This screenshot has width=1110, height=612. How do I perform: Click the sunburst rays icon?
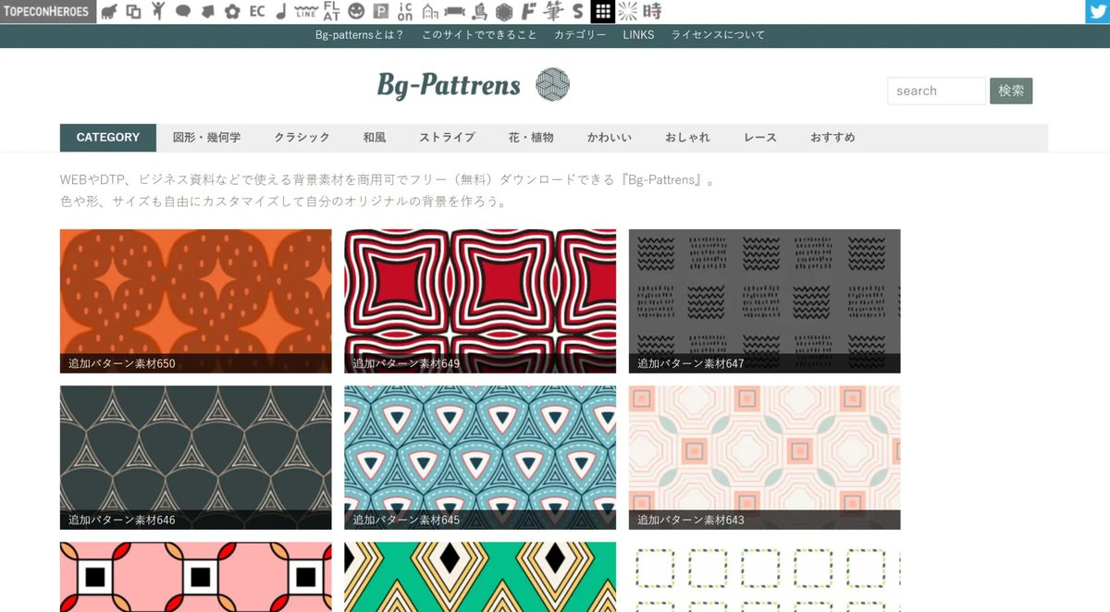pyautogui.click(x=628, y=12)
